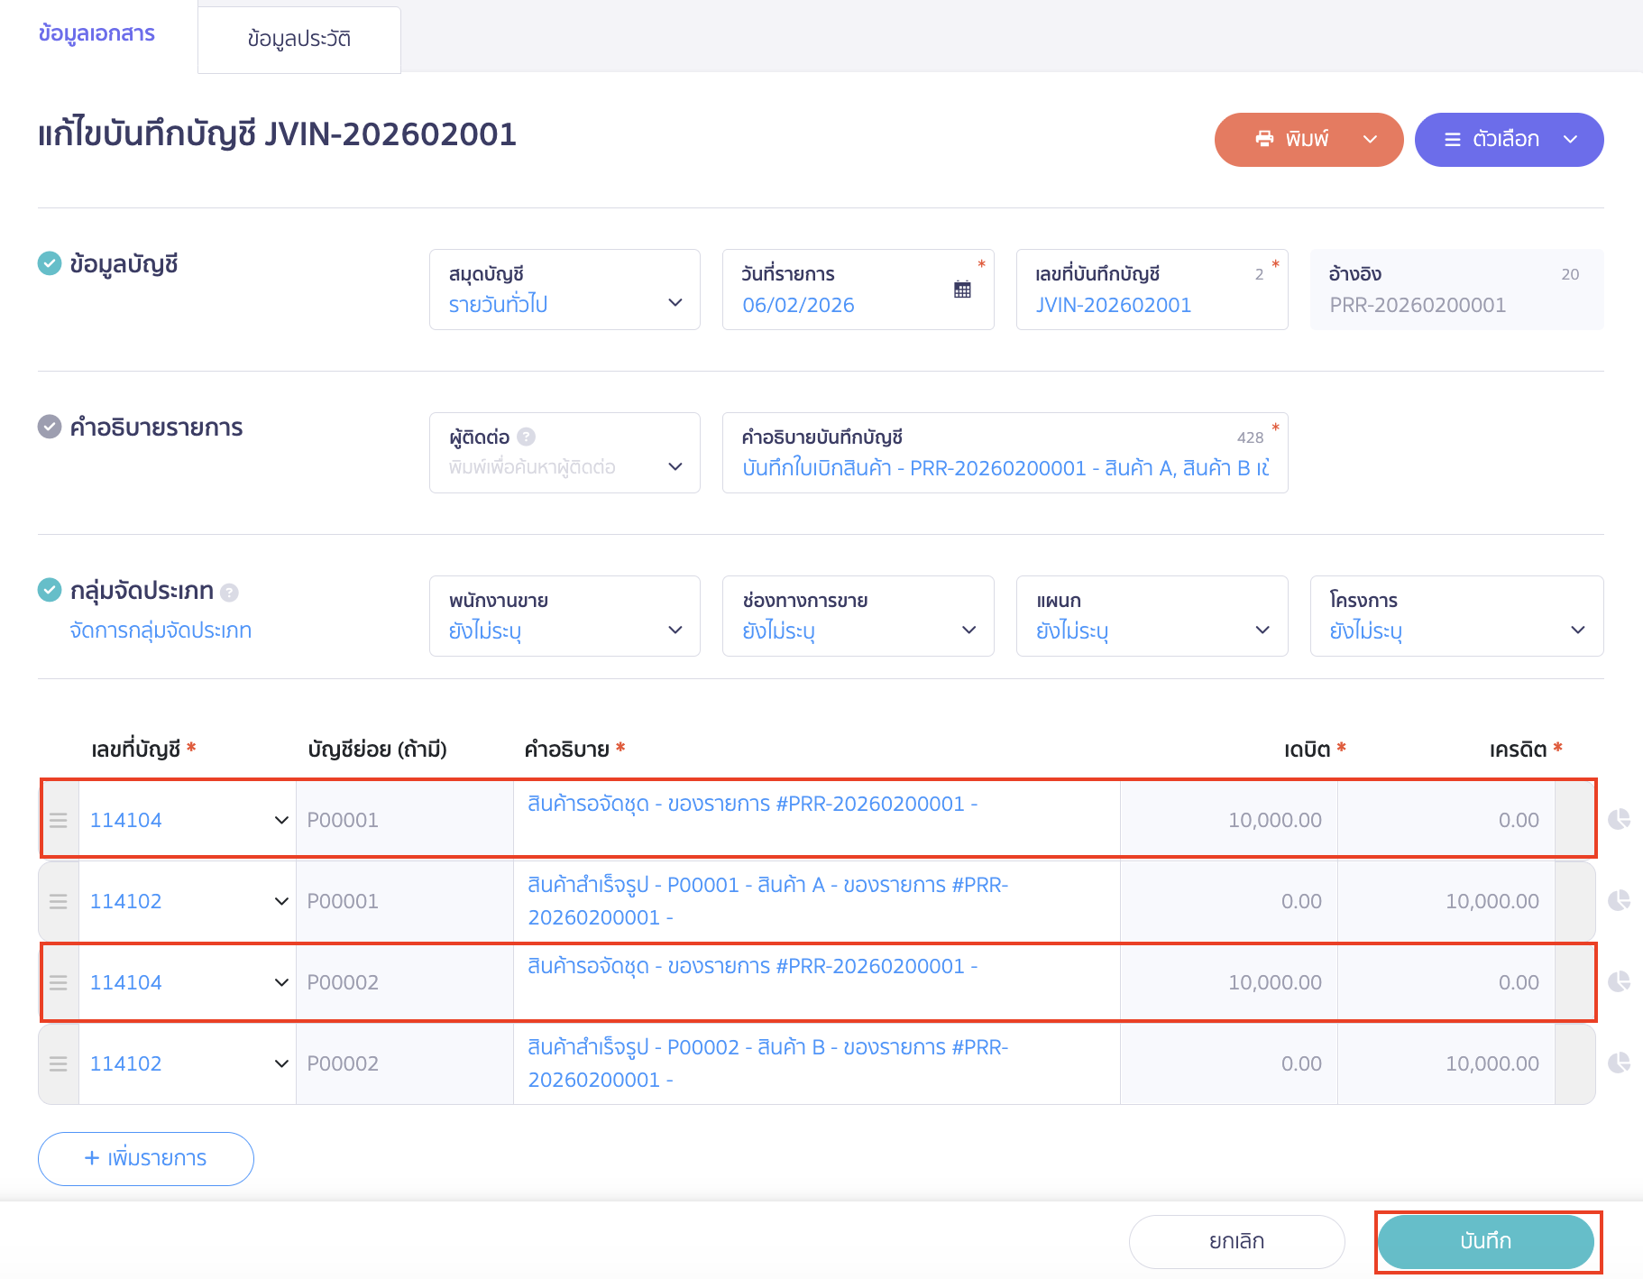Open the สมุดบัญชี dropdown

564,290
